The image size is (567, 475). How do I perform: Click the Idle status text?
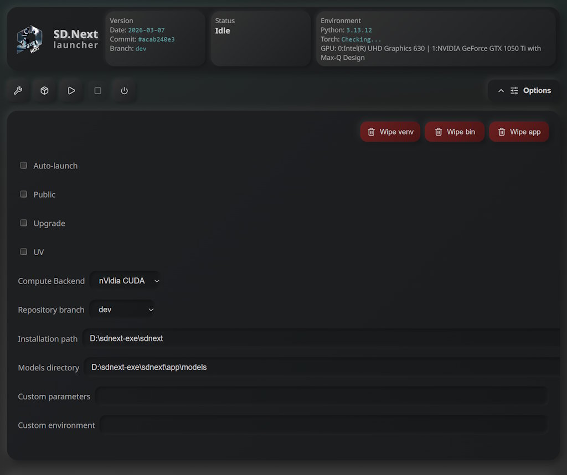[223, 31]
